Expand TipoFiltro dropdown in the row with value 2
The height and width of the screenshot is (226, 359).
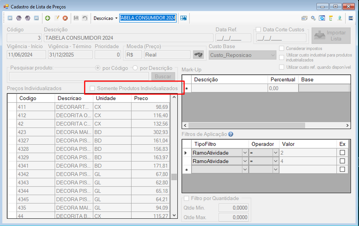(245, 152)
